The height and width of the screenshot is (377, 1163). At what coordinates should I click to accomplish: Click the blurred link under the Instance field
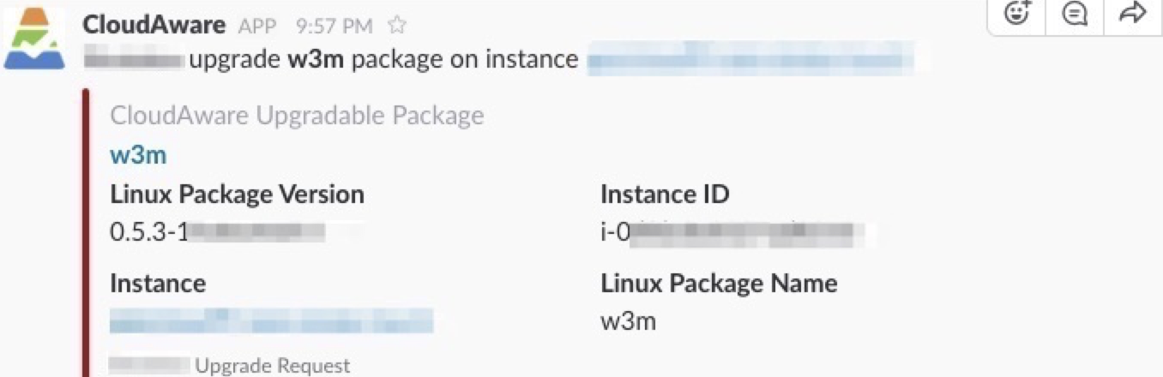tap(271, 320)
